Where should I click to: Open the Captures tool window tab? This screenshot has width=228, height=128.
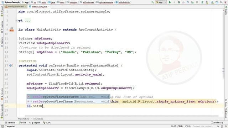pyautogui.click(x=2, y=42)
